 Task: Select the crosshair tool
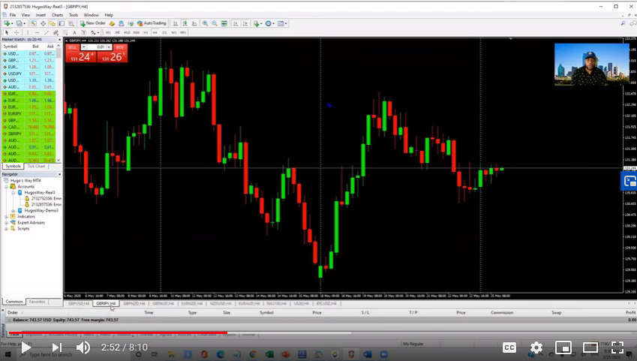click(17, 32)
